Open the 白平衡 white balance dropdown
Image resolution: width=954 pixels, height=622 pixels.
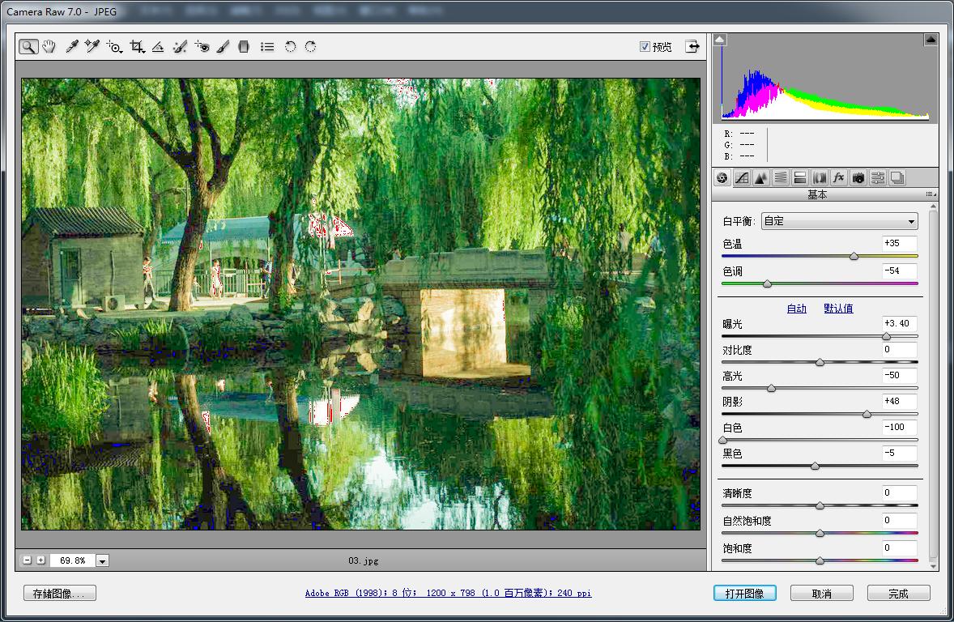(x=840, y=221)
